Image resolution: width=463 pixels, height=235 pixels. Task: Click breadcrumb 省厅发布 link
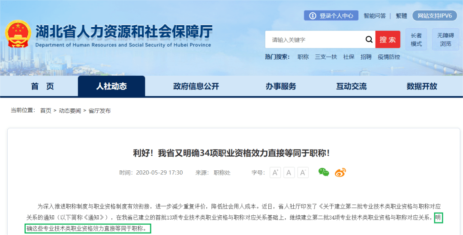99,111
